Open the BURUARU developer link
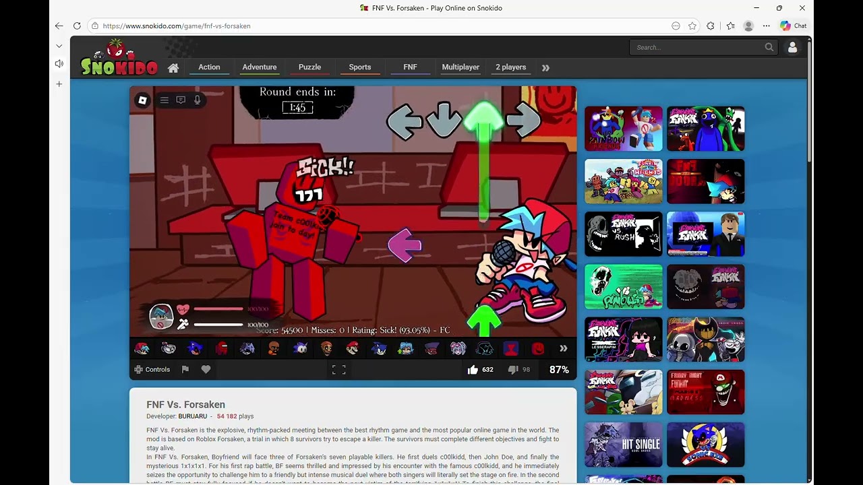This screenshot has height=485, width=863. tap(193, 416)
